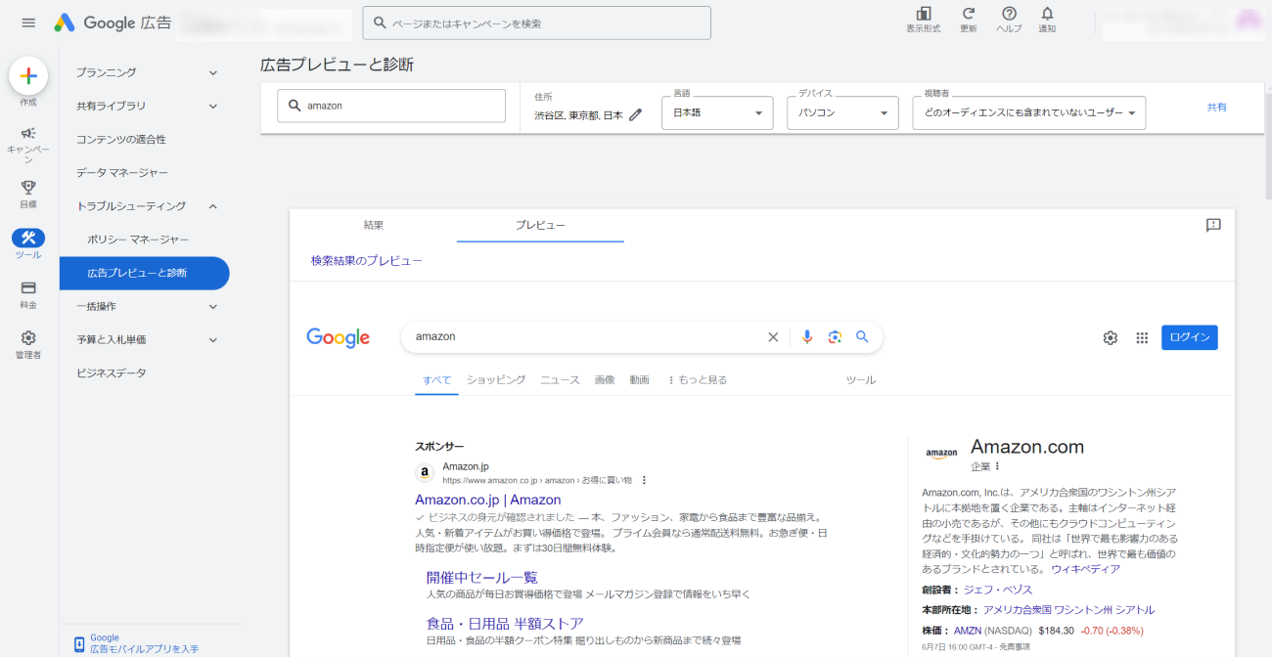
Task: Click the 共有 share link
Action: click(x=1216, y=107)
